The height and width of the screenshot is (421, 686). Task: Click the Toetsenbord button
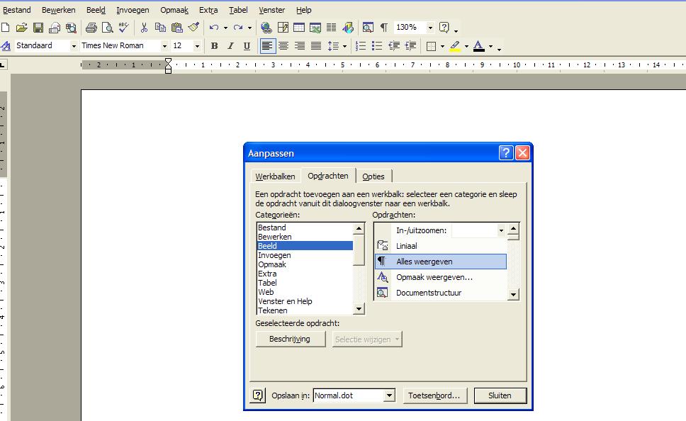point(434,395)
